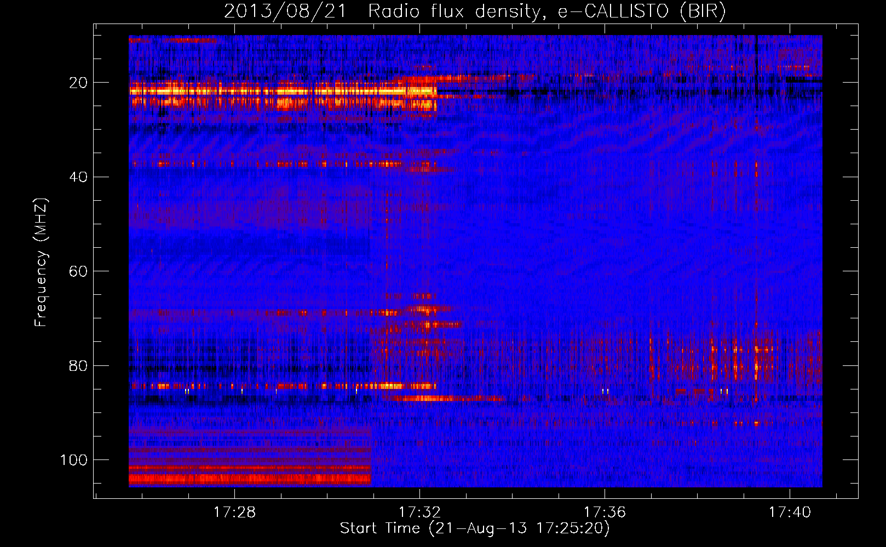Click the bright yellow emission band near 20 MHz
The height and width of the screenshot is (547, 886).
point(283,91)
